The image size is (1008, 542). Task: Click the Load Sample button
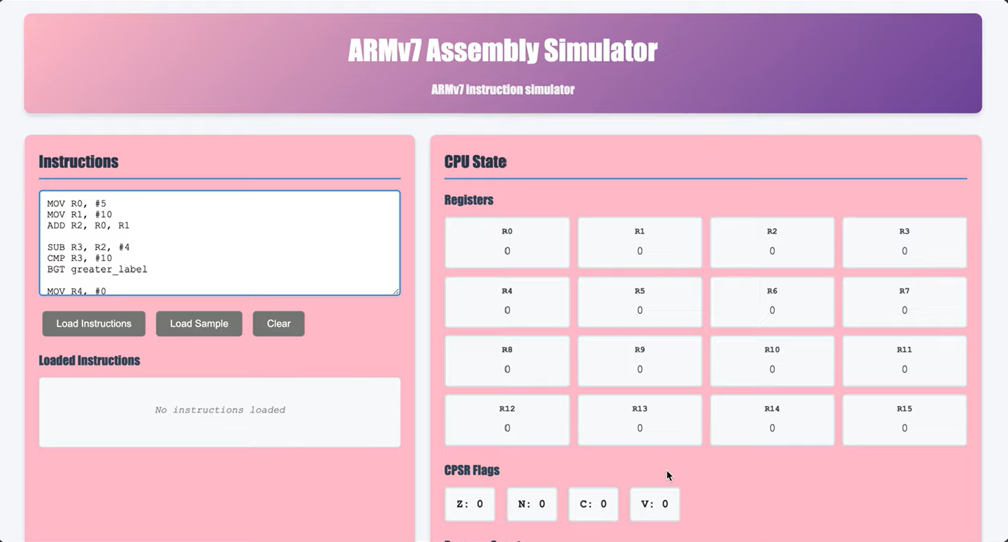199,324
